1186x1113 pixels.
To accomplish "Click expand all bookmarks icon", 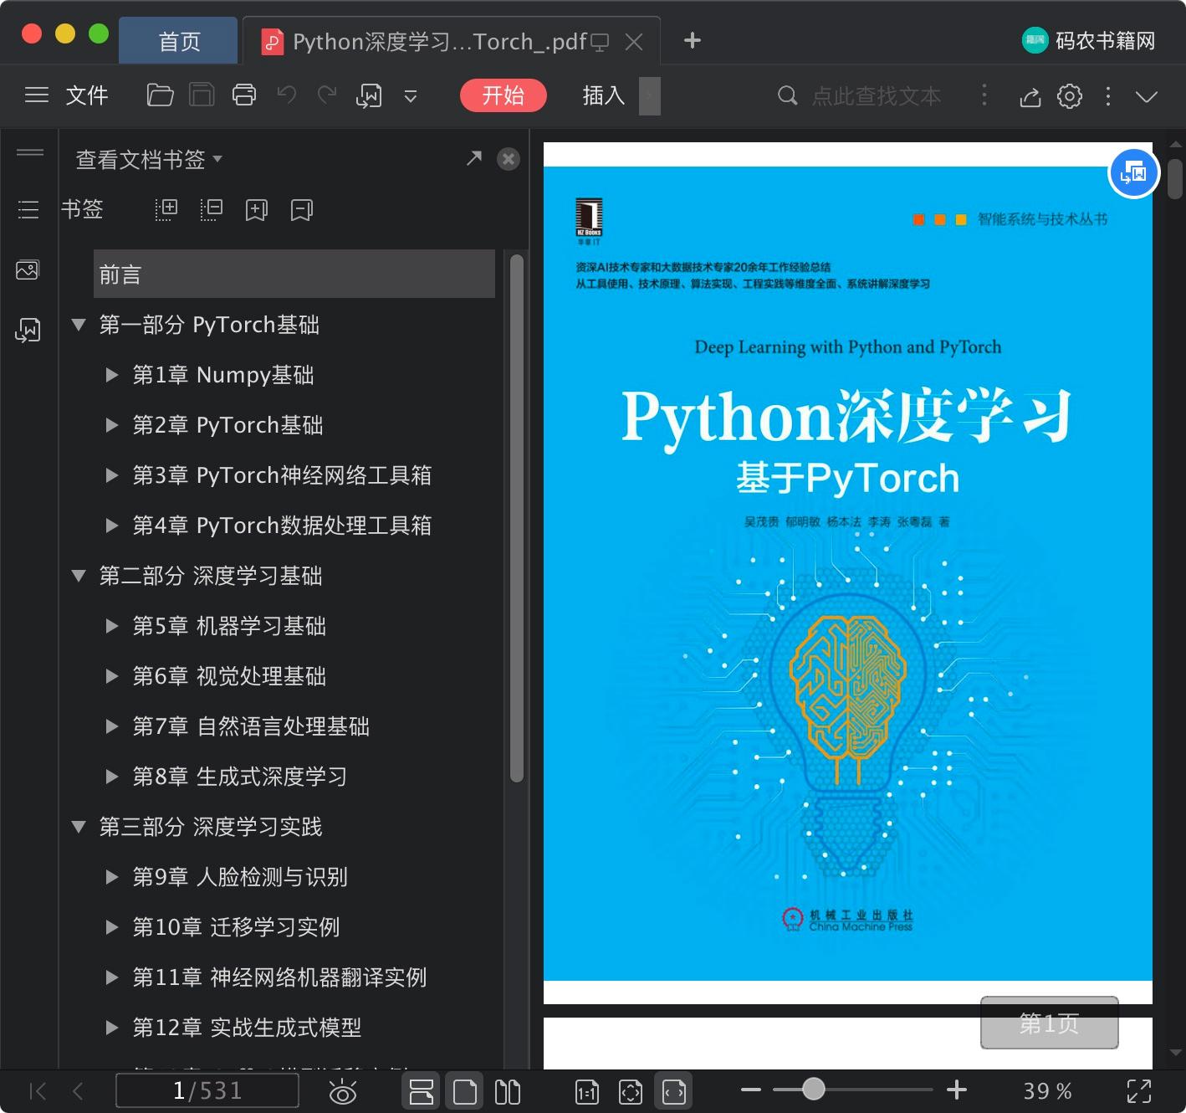I will pos(166,209).
